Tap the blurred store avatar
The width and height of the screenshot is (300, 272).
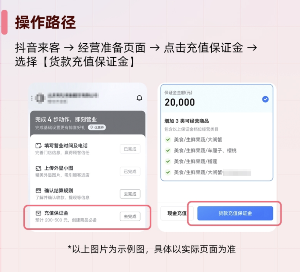pos(40,98)
